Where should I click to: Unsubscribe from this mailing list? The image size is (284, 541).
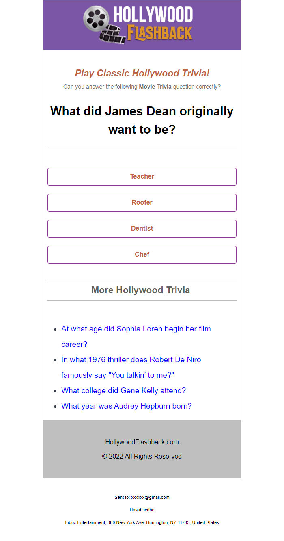(x=142, y=510)
